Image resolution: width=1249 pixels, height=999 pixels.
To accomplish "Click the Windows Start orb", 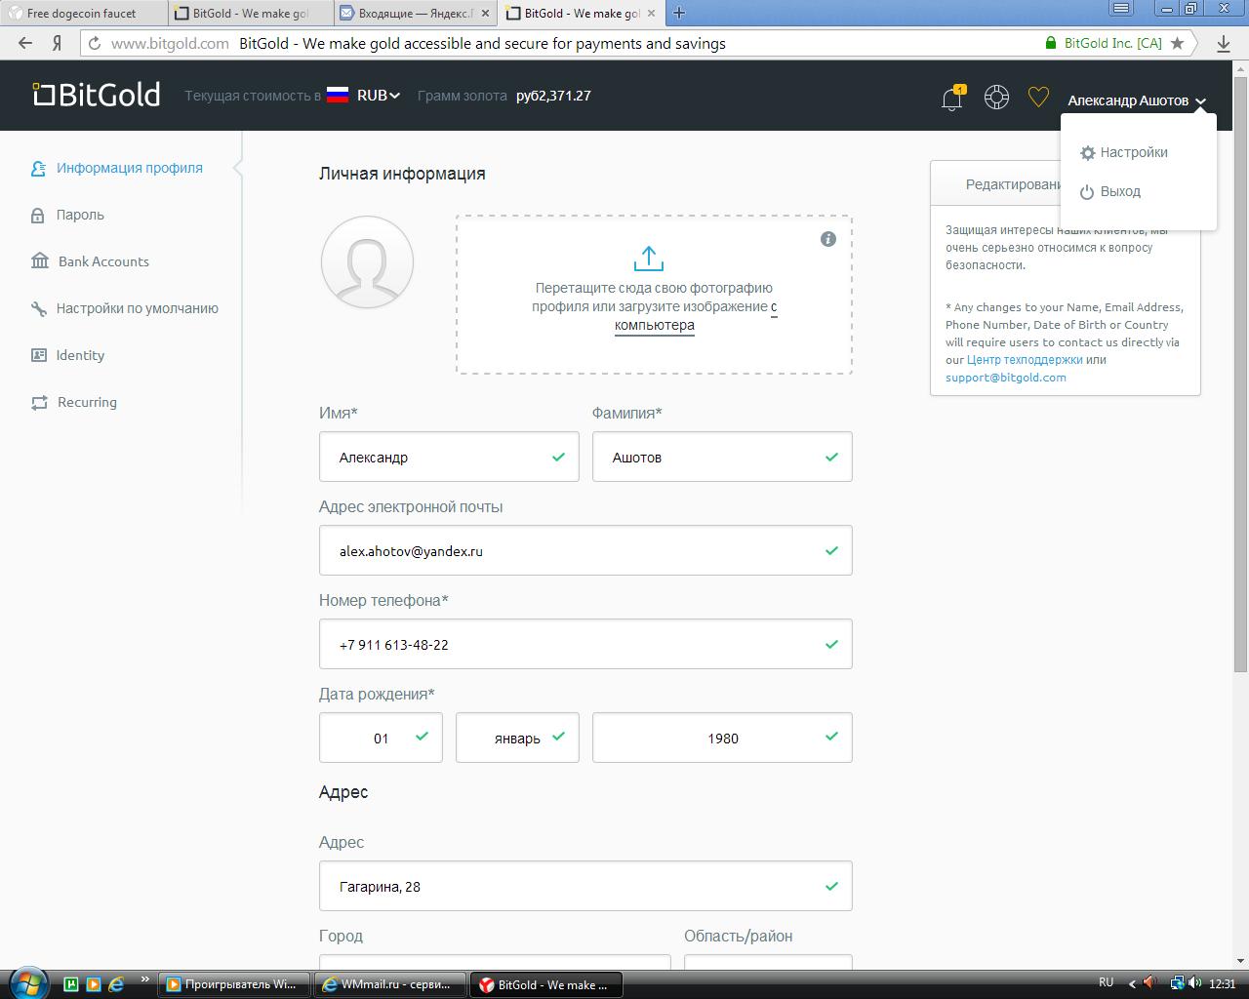I will point(26,983).
